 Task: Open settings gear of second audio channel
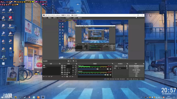pyautogui.click(x=111, y=75)
